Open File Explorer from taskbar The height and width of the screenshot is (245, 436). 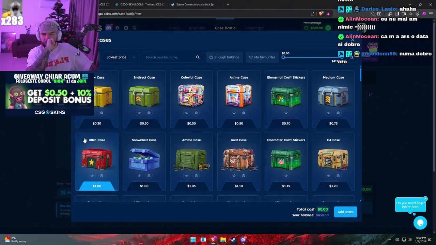pyautogui.click(x=223, y=240)
